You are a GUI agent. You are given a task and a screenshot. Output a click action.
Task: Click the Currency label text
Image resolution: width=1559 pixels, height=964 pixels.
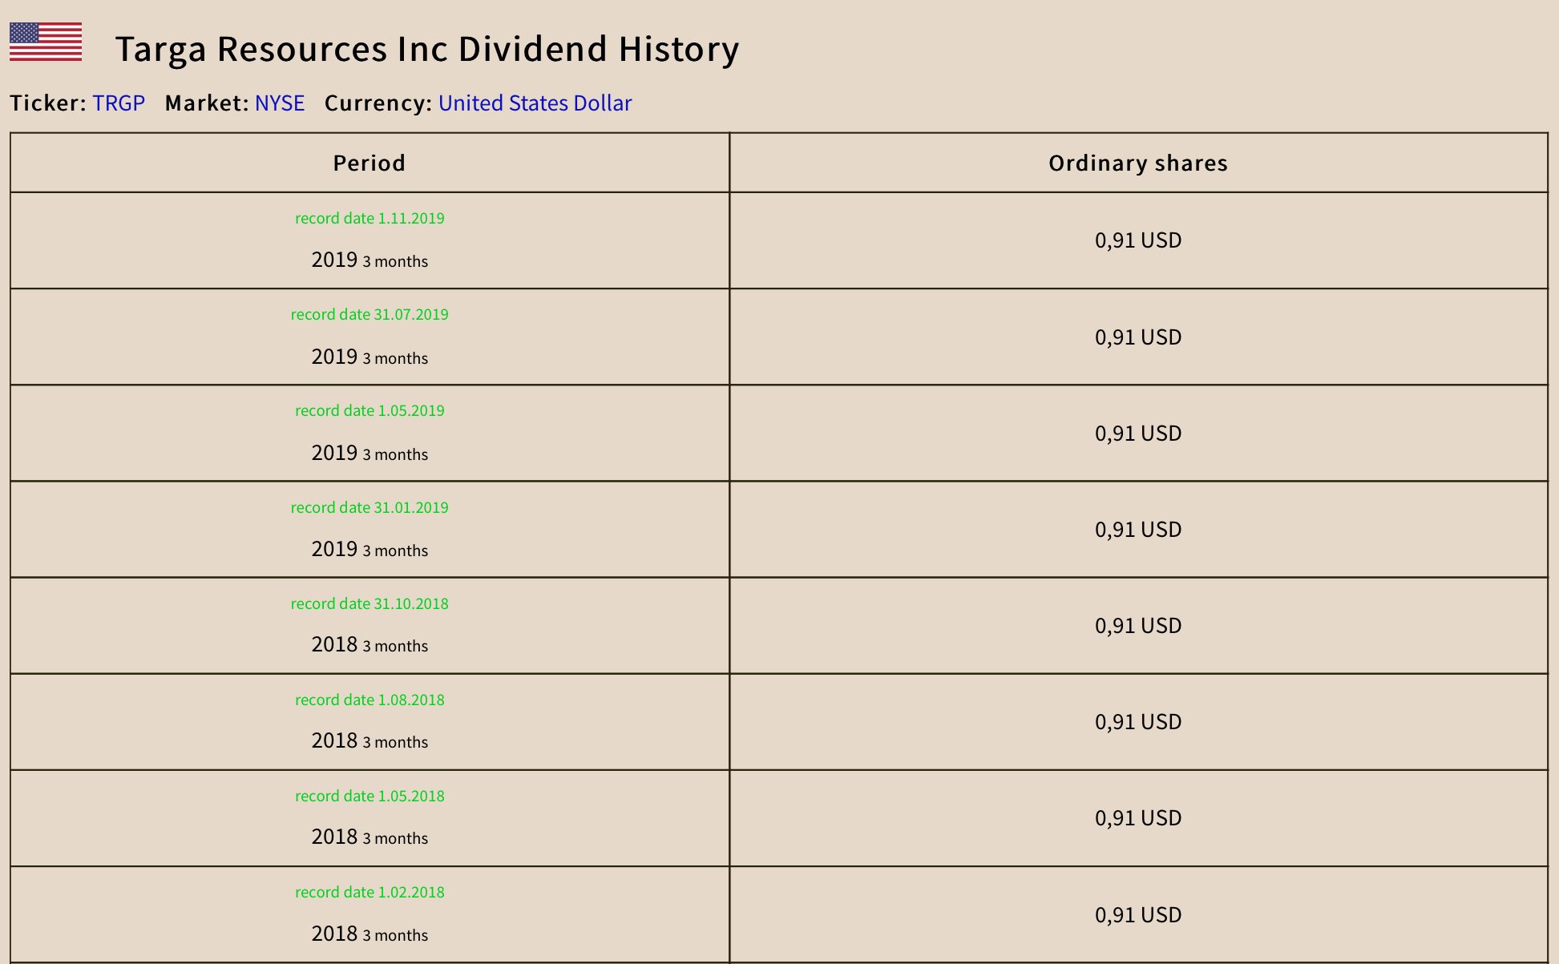click(378, 103)
